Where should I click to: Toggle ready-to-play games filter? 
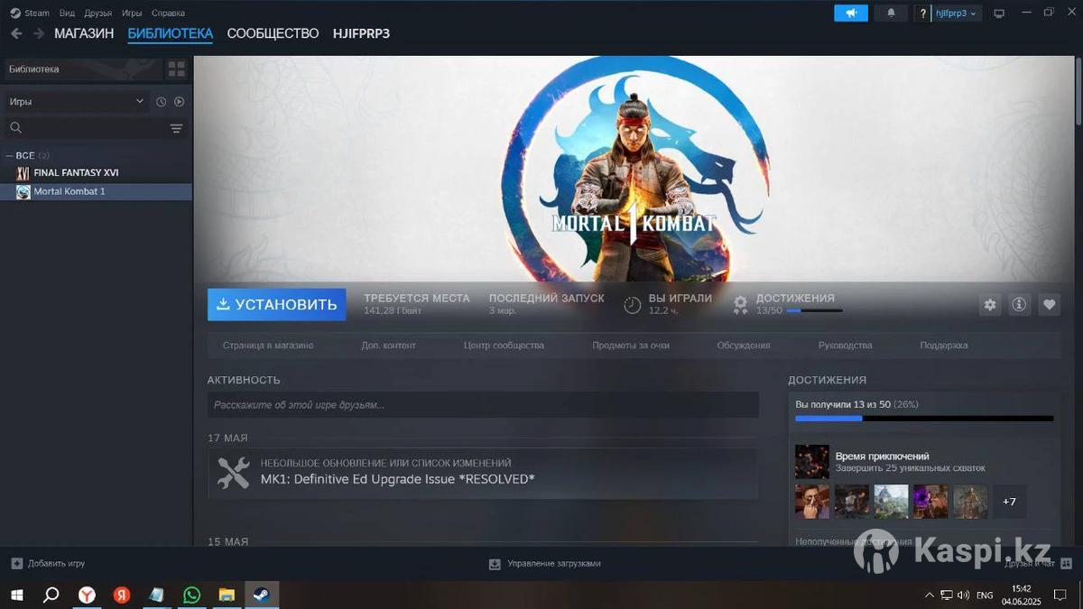tap(179, 102)
